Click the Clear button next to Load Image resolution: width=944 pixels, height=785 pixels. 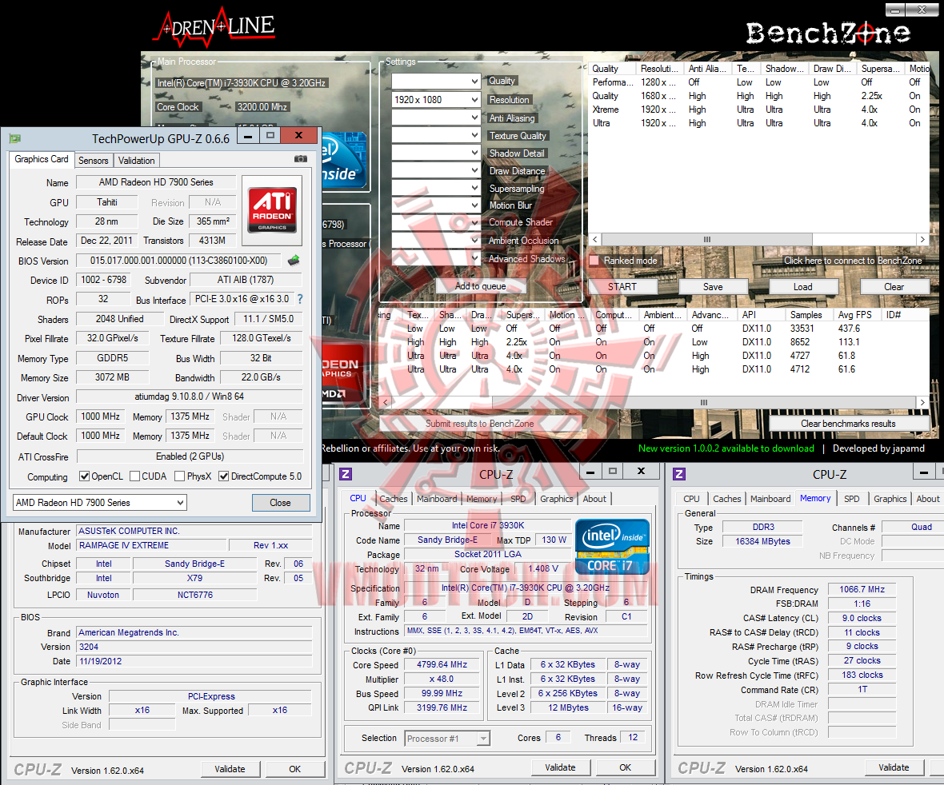[x=894, y=287]
